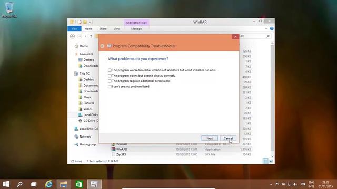
Task: Click troubleshooter taskbar icon
Action: point(94,184)
